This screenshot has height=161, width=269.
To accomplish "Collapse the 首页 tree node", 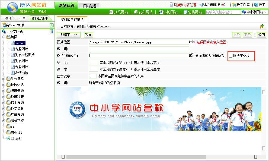I will click(x=4, y=37).
